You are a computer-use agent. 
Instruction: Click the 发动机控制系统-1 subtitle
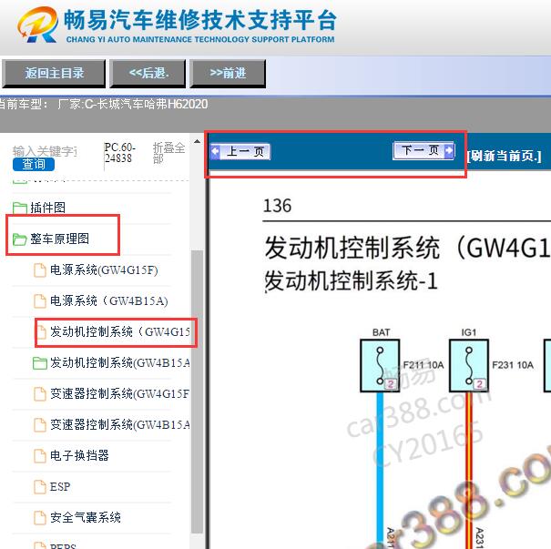pyautogui.click(x=351, y=280)
